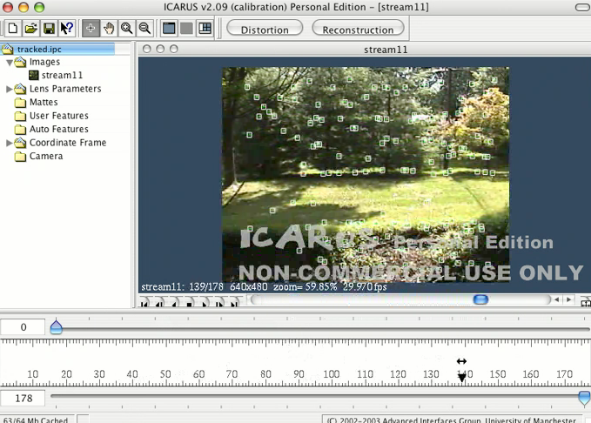
Task: Select the Coordinate Frame tree item
Action: (68, 143)
